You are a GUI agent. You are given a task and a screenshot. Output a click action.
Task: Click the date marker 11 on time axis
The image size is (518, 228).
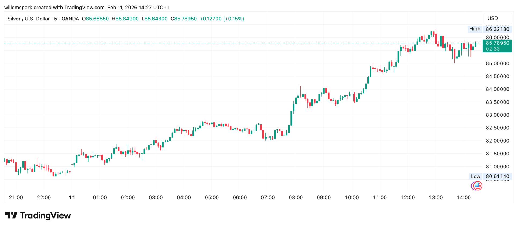(x=72, y=197)
